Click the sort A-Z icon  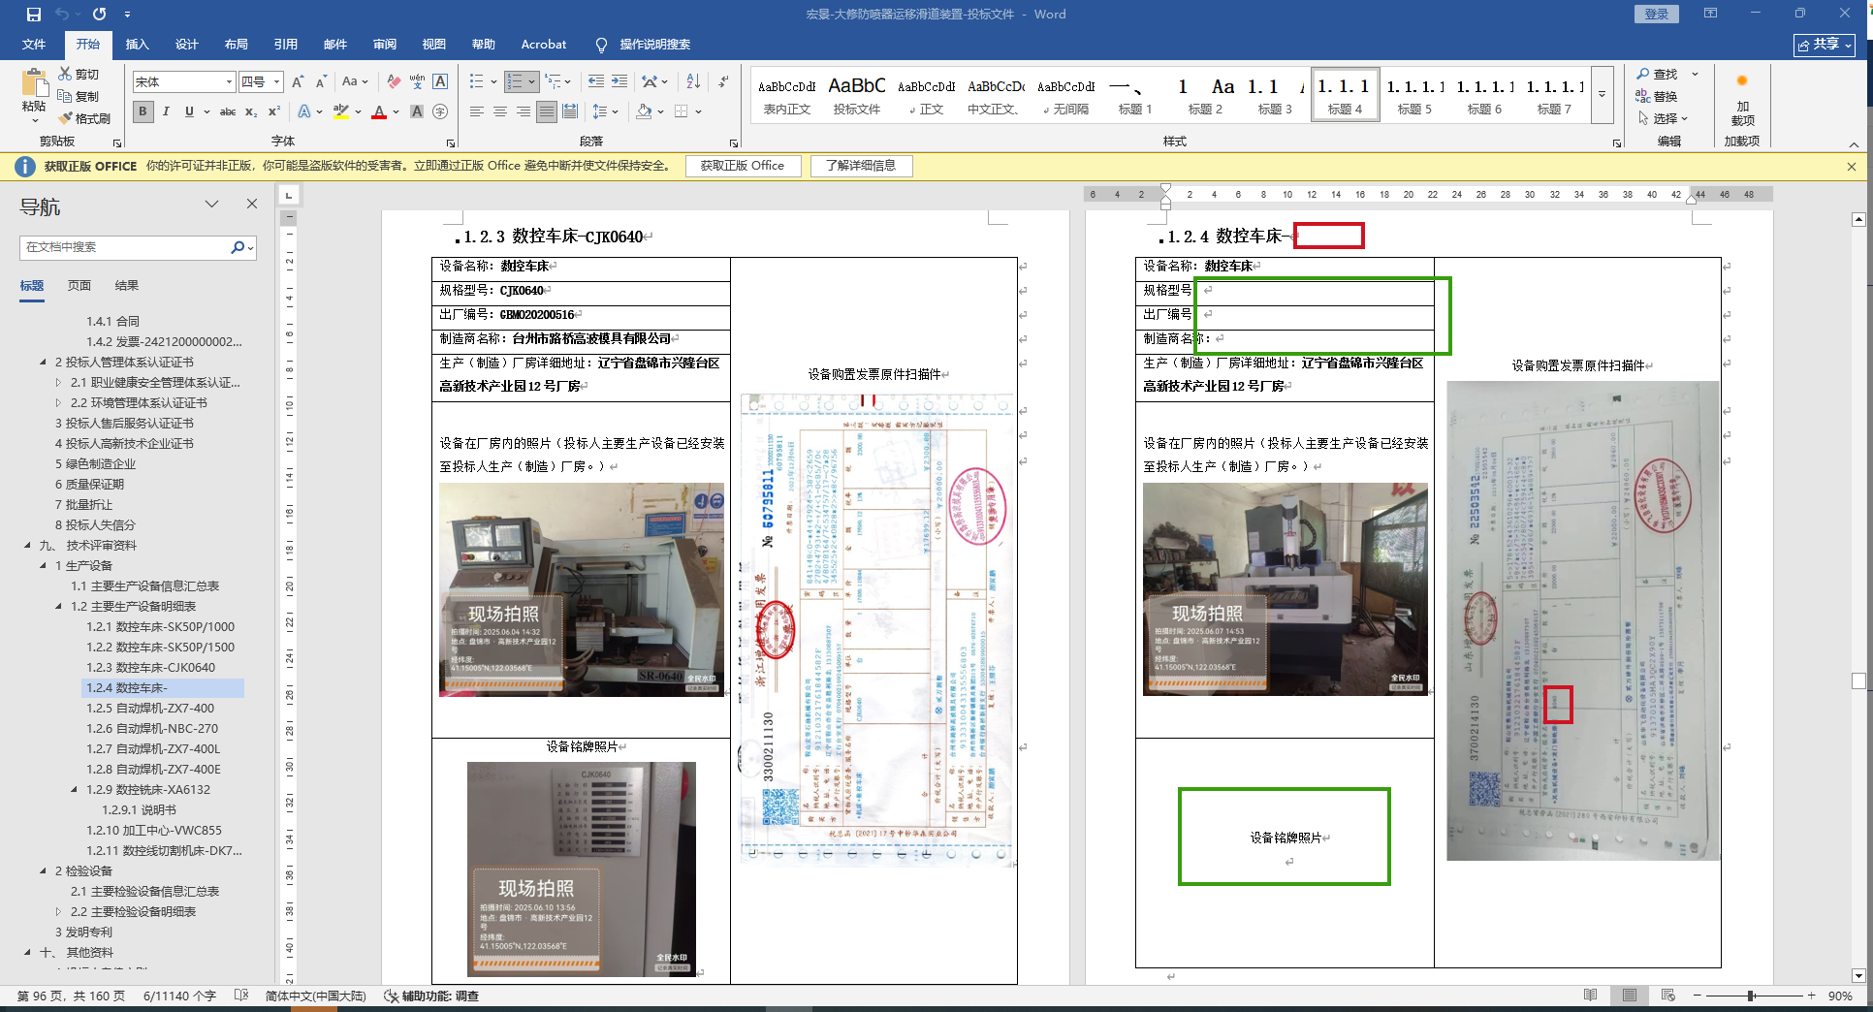coord(693,81)
